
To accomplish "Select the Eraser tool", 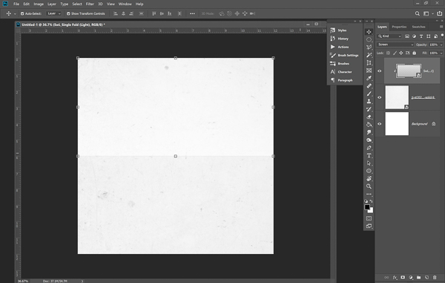I will click(369, 117).
